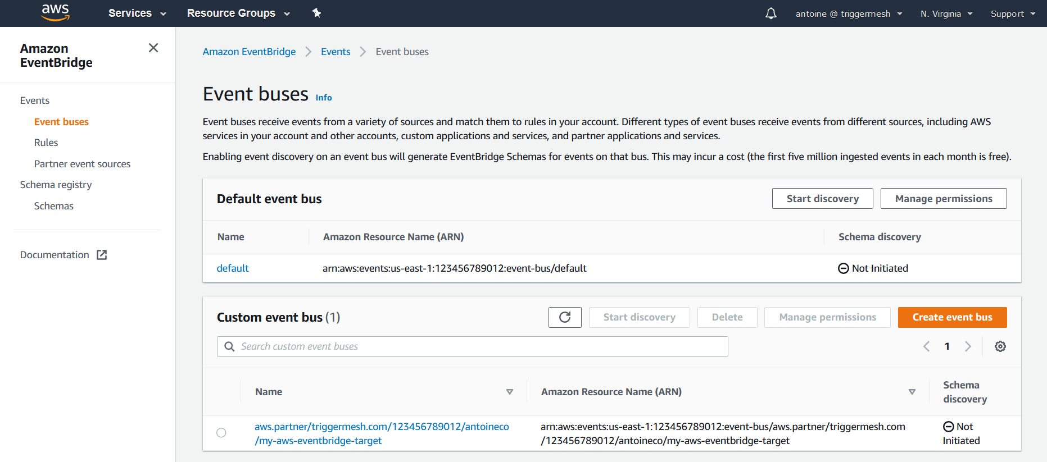Sort custom event buses by Name
Image resolution: width=1047 pixels, height=462 pixels.
(x=510, y=392)
